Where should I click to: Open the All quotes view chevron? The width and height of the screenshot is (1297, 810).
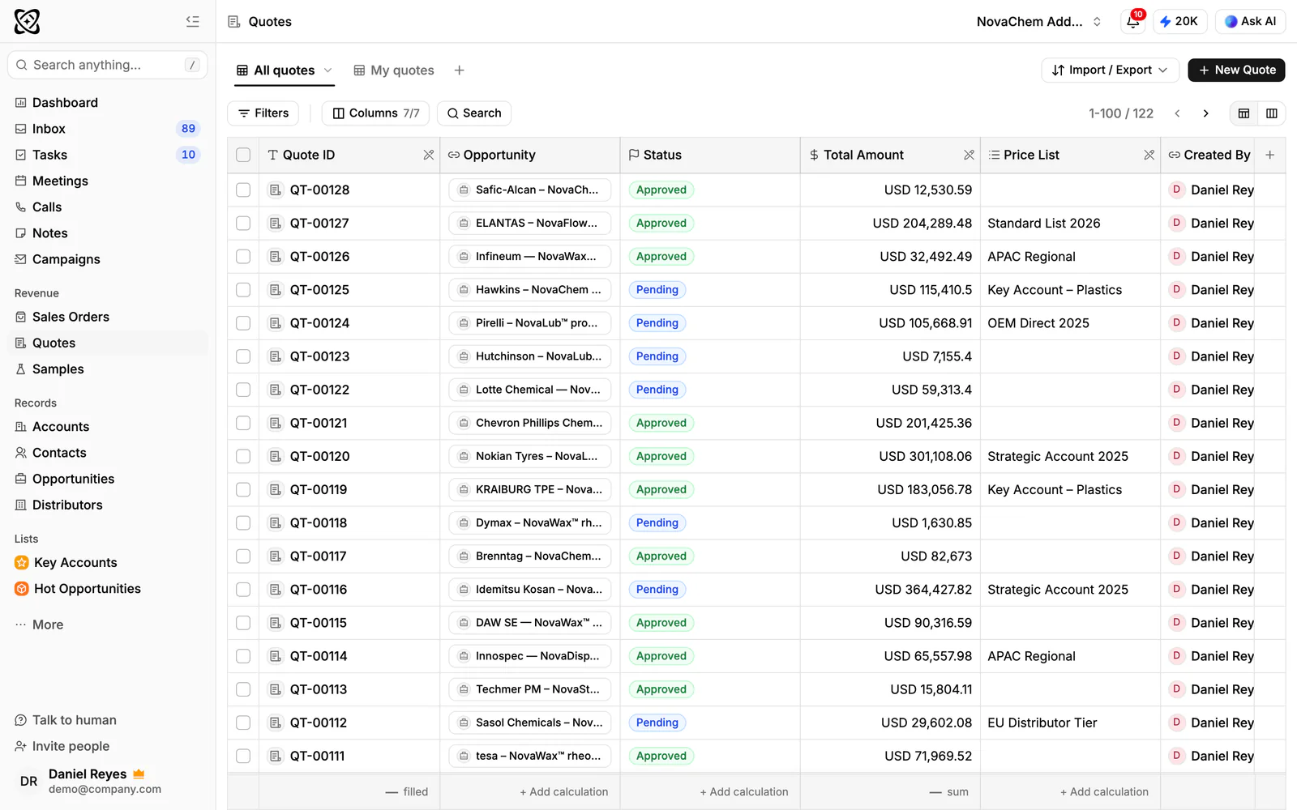pyautogui.click(x=328, y=70)
